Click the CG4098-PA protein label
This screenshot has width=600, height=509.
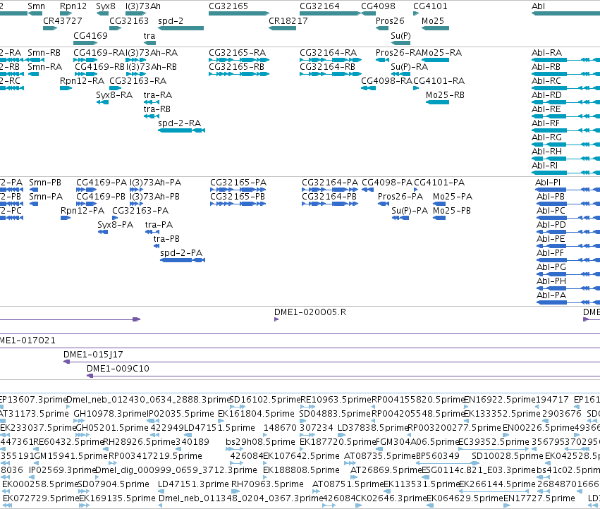(387, 182)
